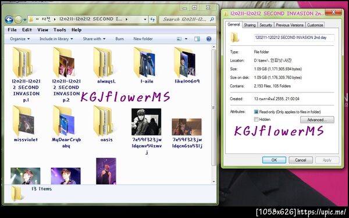This screenshot has height=218, width=349.
Task: Click the scroll up arrow in file list
Action: pos(213,47)
